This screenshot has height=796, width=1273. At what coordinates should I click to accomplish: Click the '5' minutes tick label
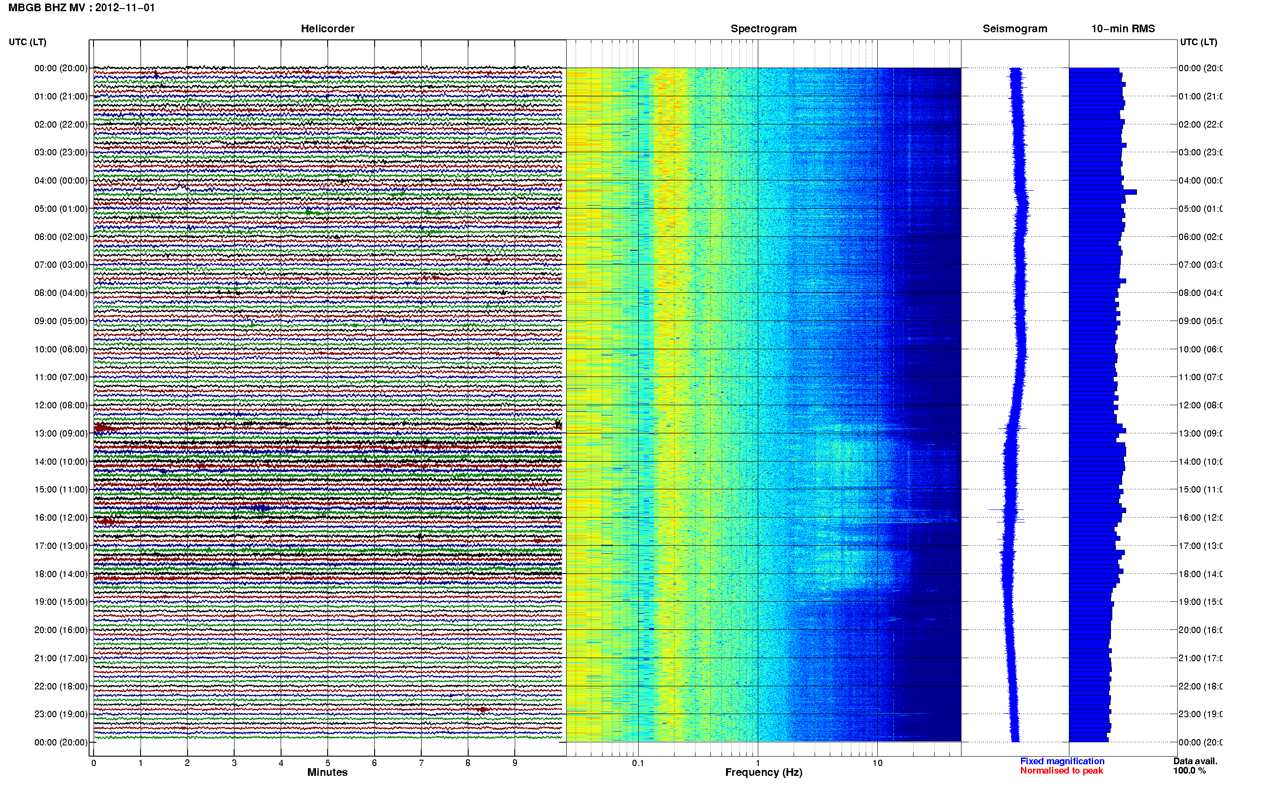[x=327, y=763]
